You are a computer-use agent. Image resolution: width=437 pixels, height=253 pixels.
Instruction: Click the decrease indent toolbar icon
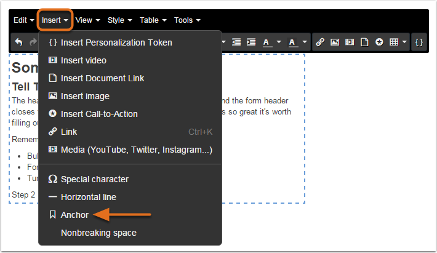pyautogui.click(x=236, y=42)
